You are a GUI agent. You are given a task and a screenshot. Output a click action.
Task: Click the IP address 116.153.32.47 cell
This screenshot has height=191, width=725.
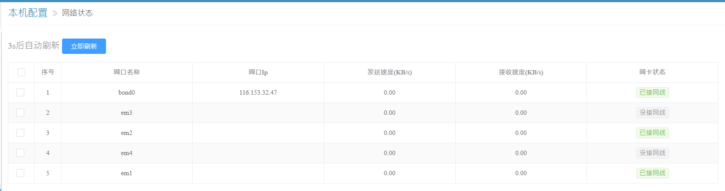[258, 92]
